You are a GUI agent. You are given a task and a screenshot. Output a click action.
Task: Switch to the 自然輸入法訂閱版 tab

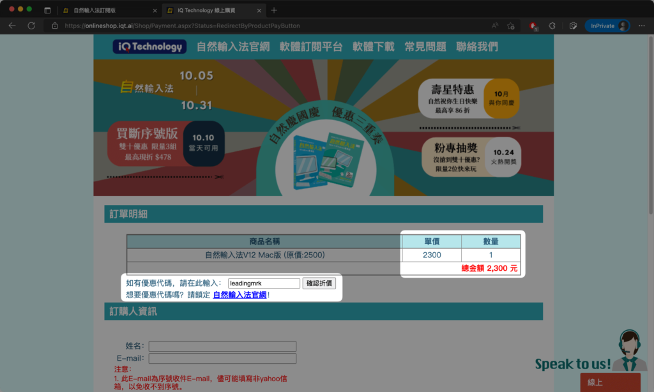coord(110,10)
